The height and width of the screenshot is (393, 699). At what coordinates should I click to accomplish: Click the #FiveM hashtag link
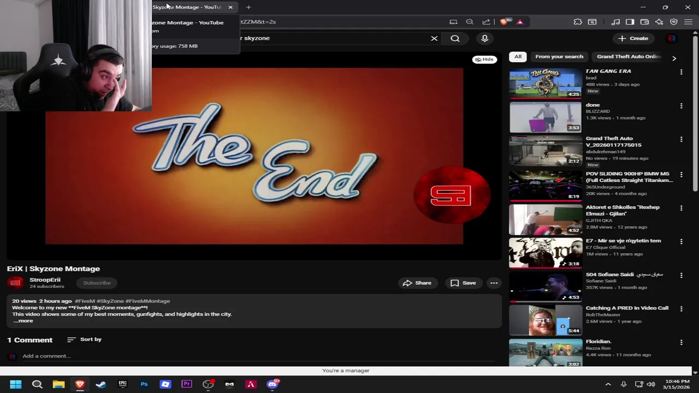click(85, 301)
